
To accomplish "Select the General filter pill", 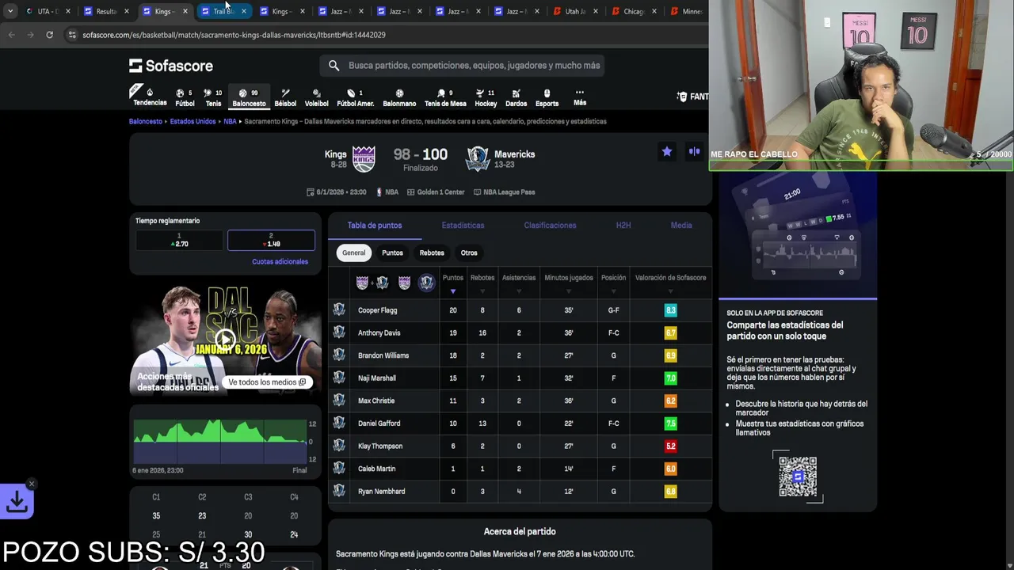I will tap(354, 253).
